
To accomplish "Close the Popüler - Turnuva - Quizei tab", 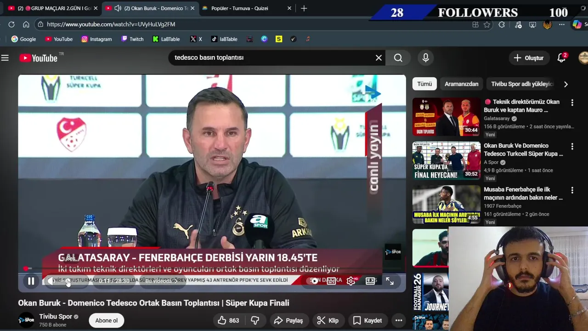I will 289,8.
